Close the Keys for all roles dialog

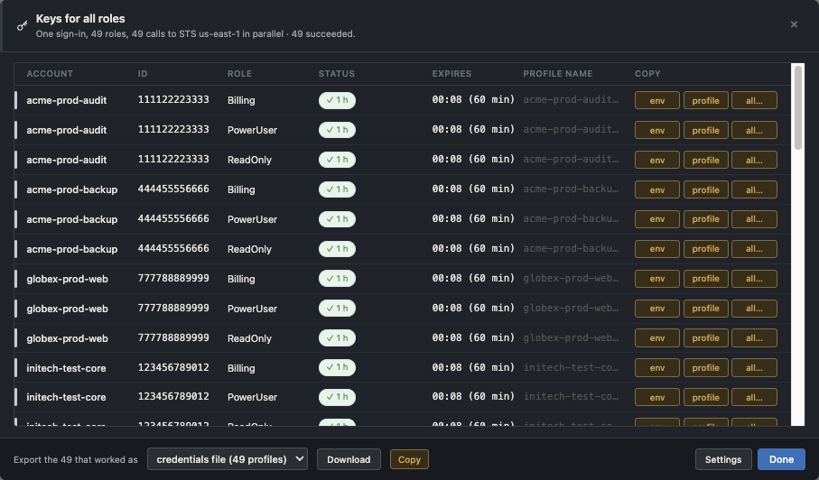(x=794, y=24)
